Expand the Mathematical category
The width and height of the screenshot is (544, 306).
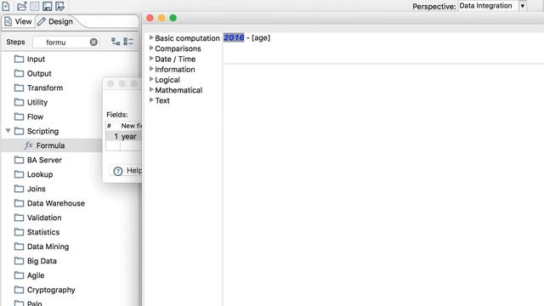(x=151, y=89)
